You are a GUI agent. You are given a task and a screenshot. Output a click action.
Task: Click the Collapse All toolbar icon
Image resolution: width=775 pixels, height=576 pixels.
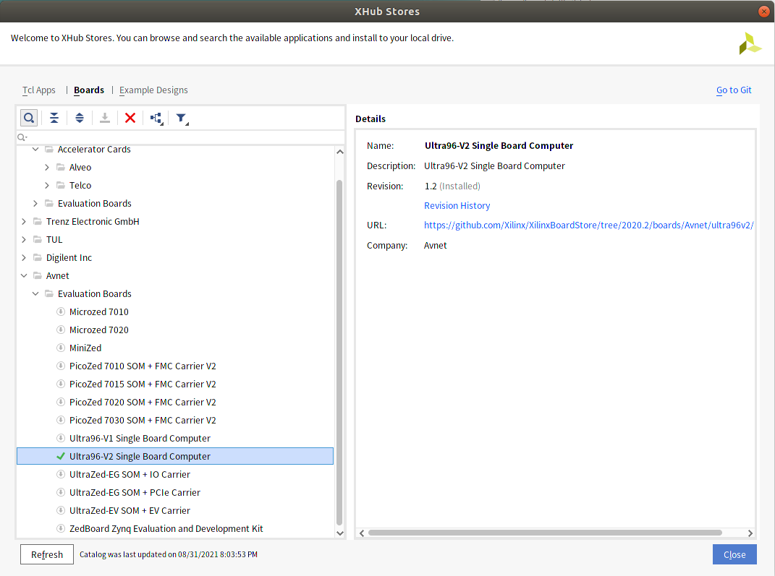[54, 118]
